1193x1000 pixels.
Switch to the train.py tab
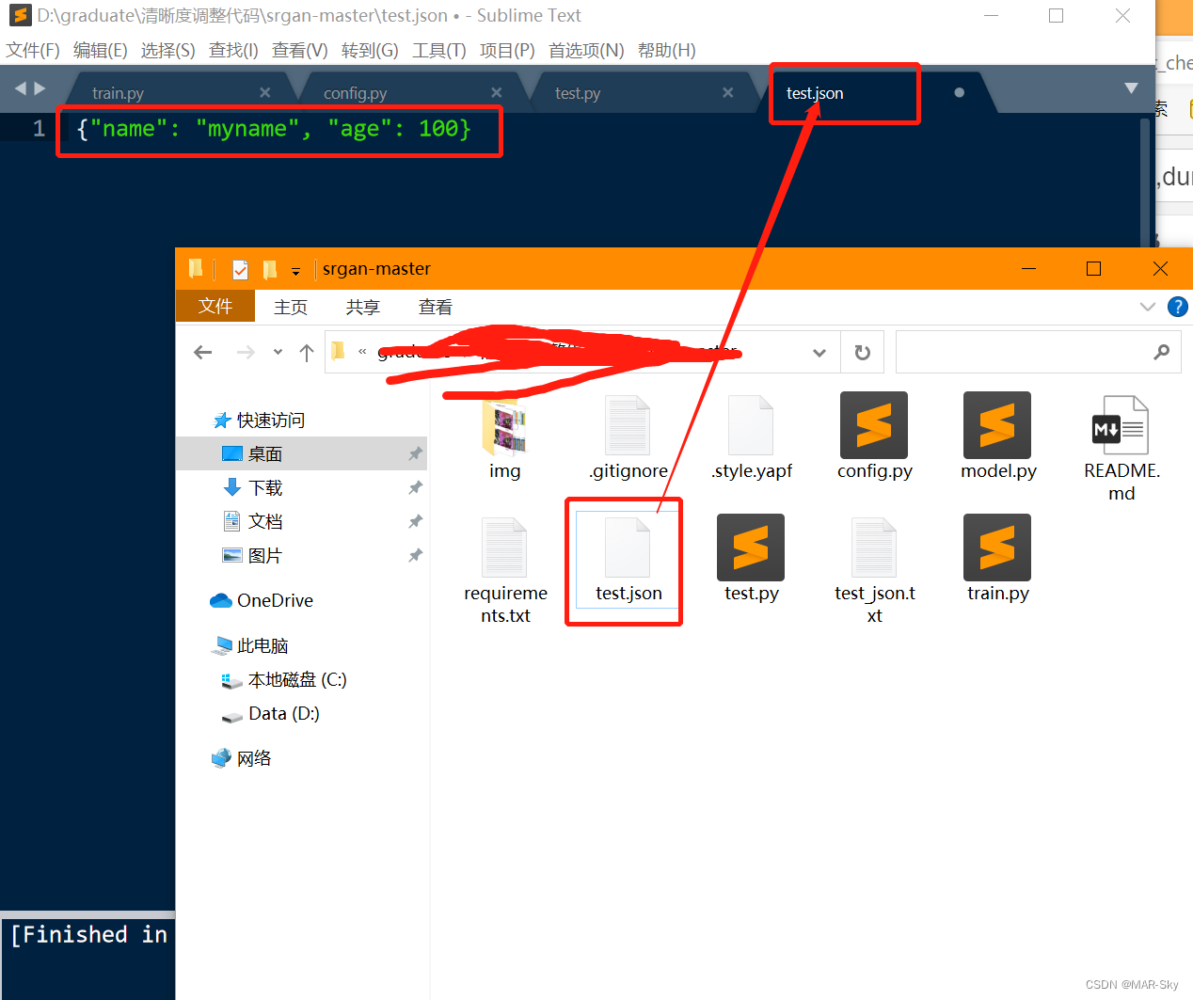[x=118, y=93]
